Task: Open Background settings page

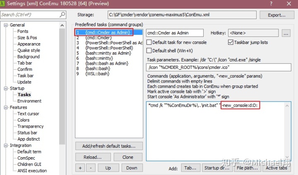Action: (29, 56)
